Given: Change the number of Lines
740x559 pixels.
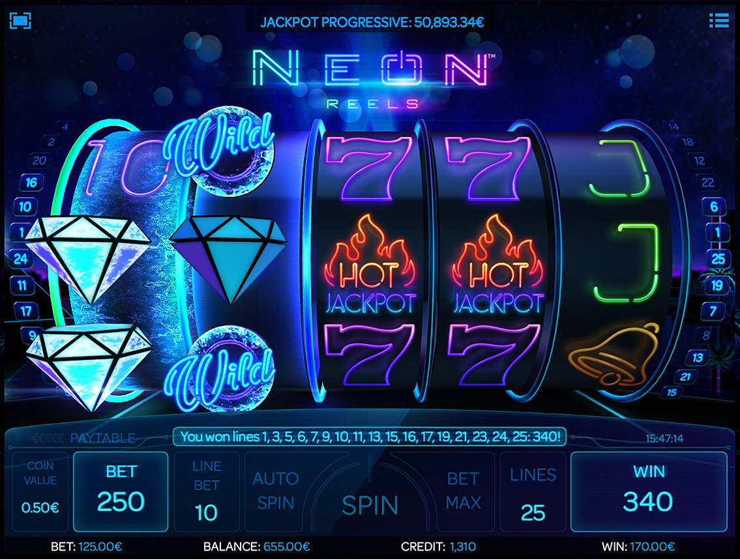Looking at the screenshot, I should pos(533,491).
